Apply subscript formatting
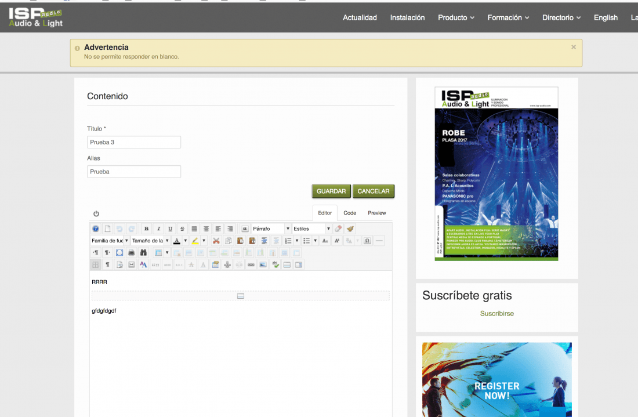Image resolution: width=638 pixels, height=417 pixels. [325, 241]
